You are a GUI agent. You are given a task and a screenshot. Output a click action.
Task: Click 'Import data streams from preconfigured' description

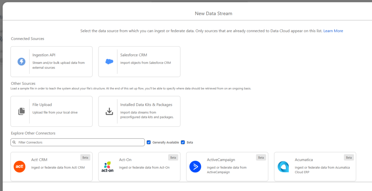(147, 115)
